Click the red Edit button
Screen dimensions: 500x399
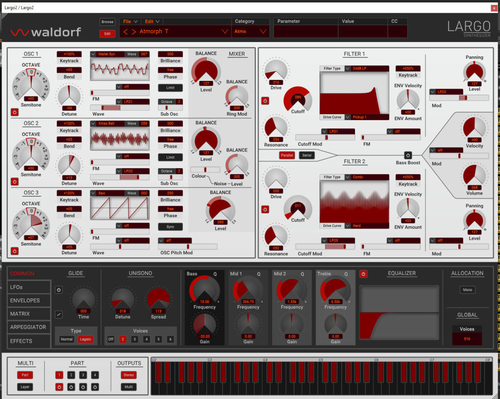click(x=107, y=33)
